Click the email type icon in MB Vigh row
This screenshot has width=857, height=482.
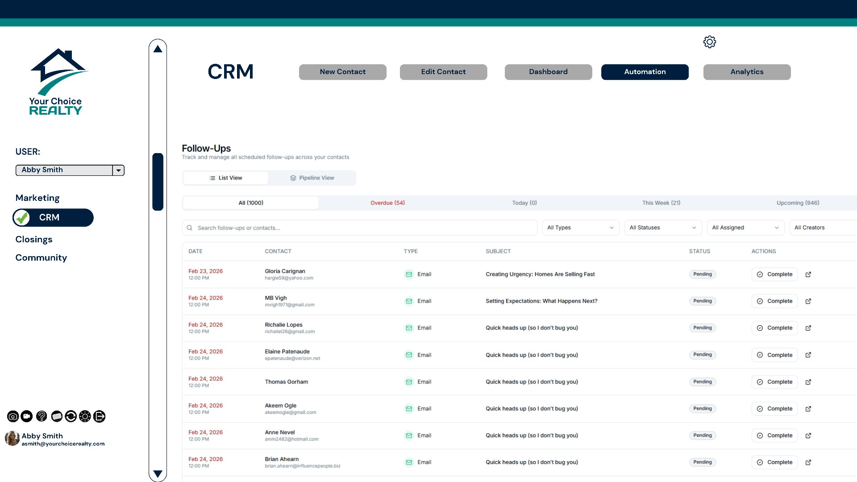(409, 301)
